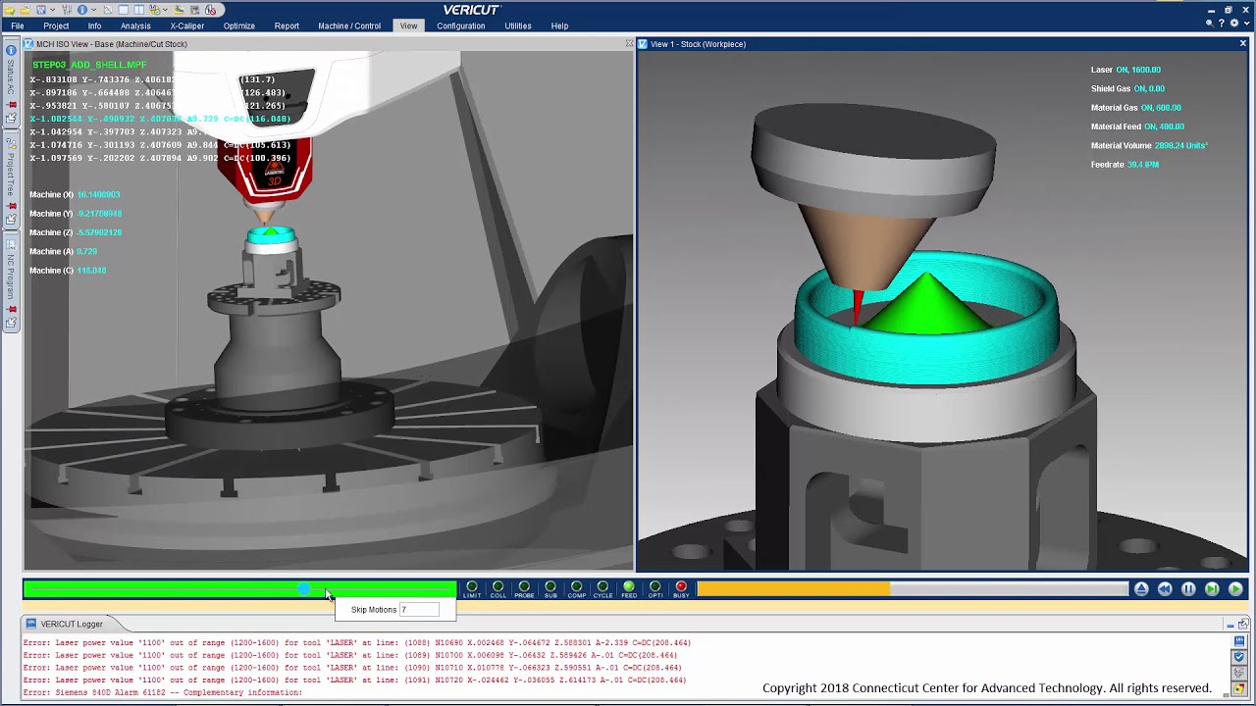Click the Rewind NC Program button
This screenshot has width=1256, height=706.
coord(1165,589)
